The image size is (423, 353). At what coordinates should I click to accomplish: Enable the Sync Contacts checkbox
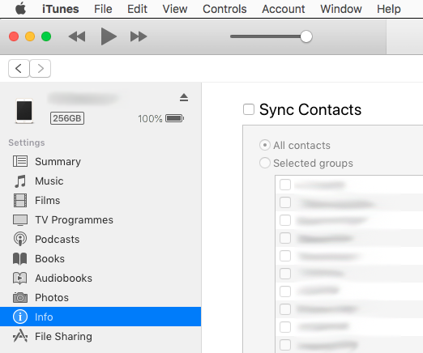coord(249,109)
